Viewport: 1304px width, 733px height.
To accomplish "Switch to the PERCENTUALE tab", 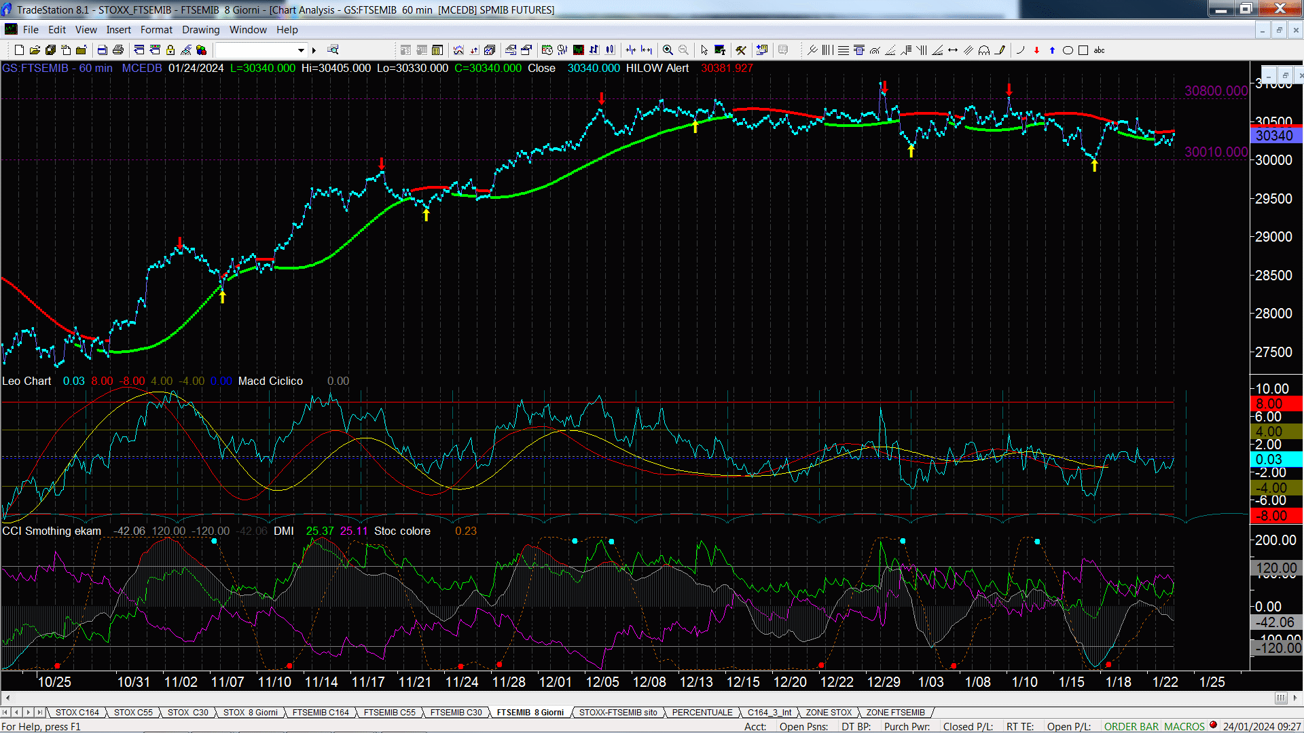I will 702,713.
